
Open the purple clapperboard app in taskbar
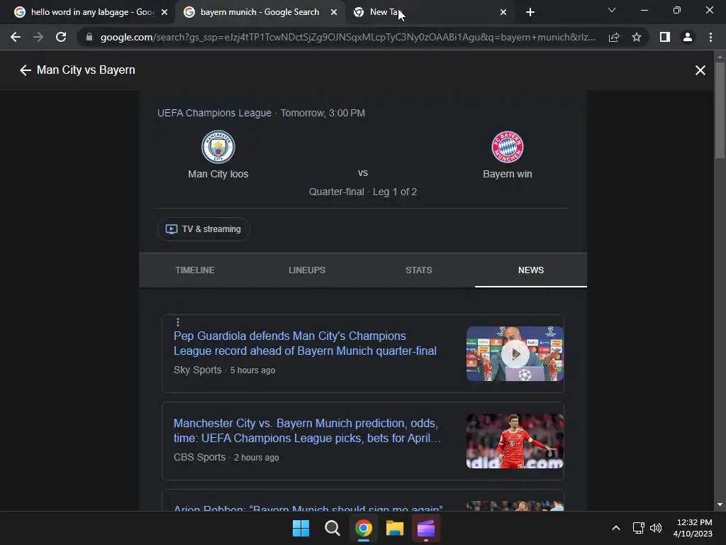click(x=426, y=528)
